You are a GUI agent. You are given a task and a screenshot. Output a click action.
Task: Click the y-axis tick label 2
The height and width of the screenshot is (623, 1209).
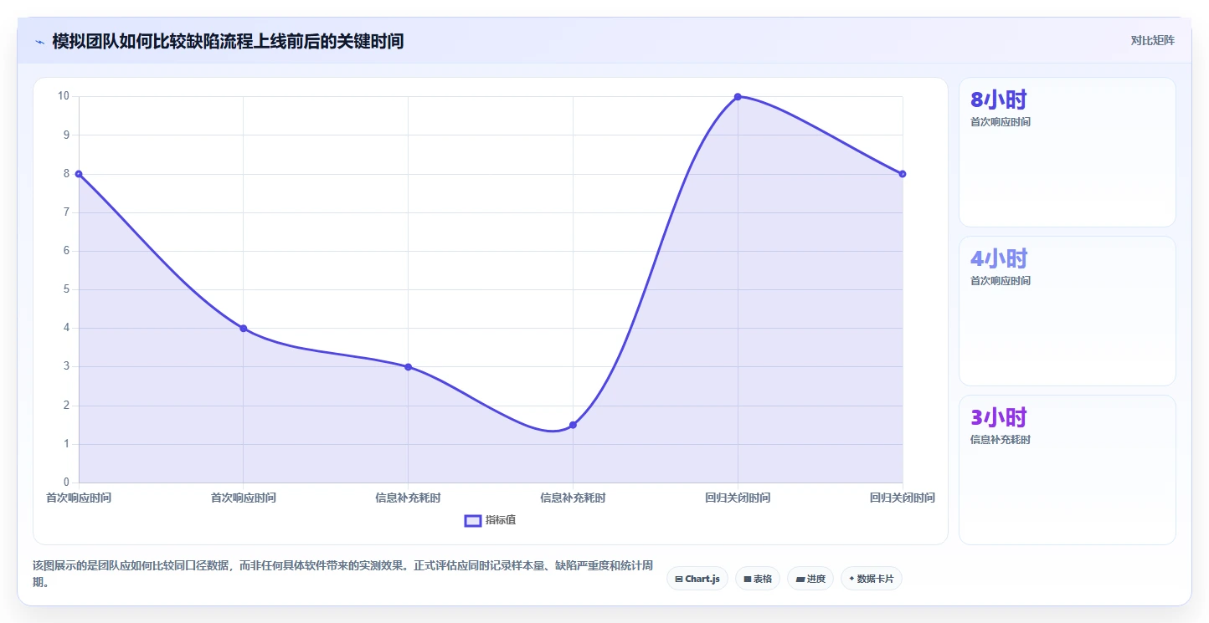[66, 405]
